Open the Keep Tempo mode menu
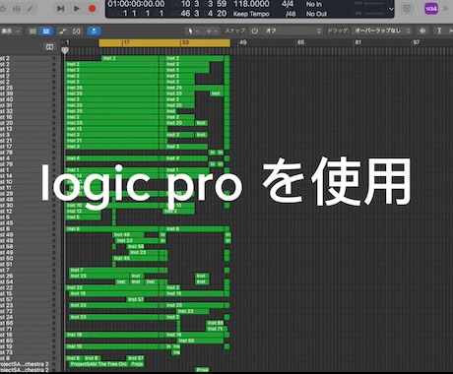This screenshot has width=453, height=374. 251,14
